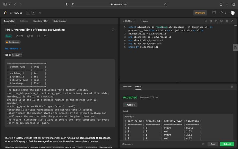The width and height of the screenshot is (238, 149).
Task: Toggle result panel layout icon
Action: pos(232,86)
